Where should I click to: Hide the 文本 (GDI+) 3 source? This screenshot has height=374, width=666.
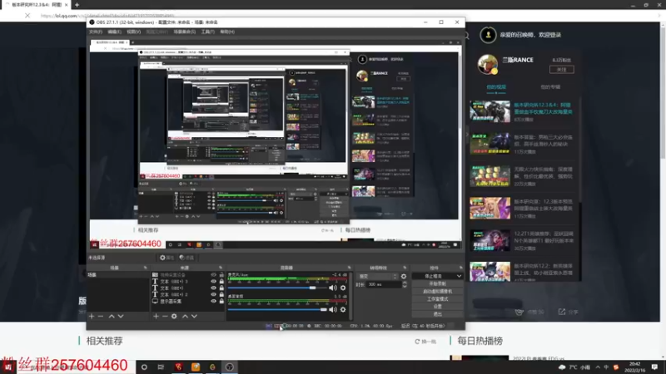(214, 281)
